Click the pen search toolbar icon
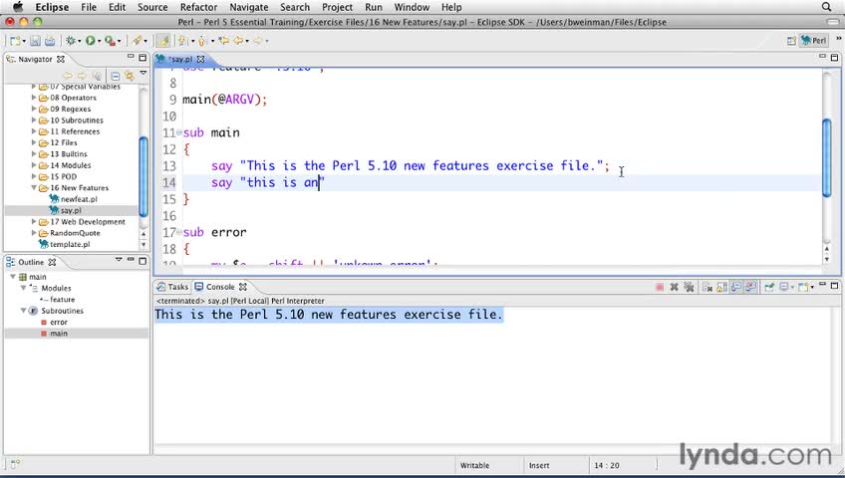The image size is (845, 478). click(137, 41)
